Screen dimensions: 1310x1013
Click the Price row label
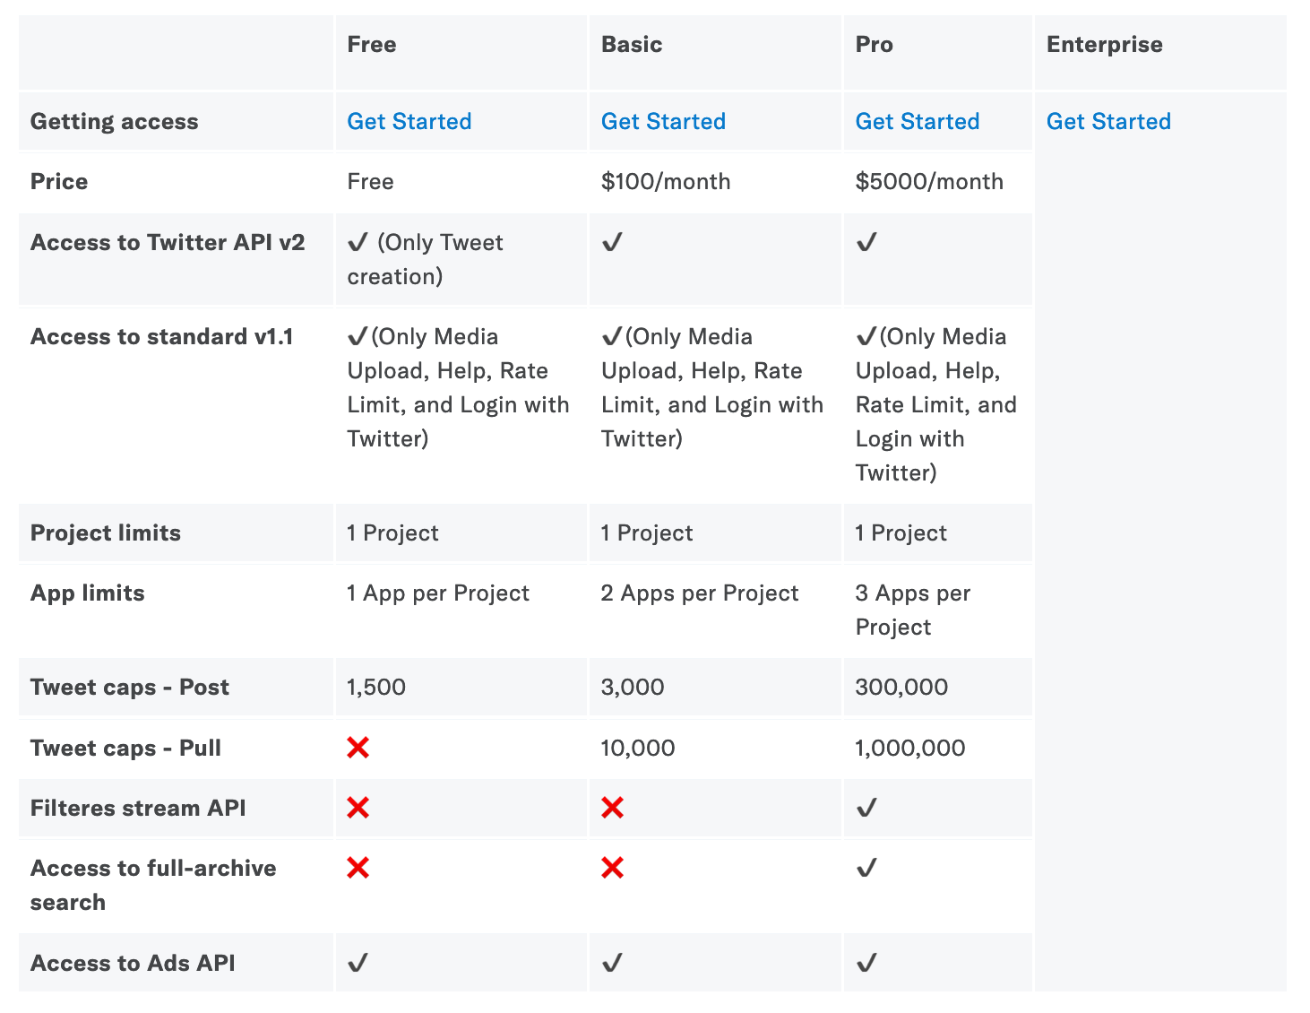pos(59,181)
